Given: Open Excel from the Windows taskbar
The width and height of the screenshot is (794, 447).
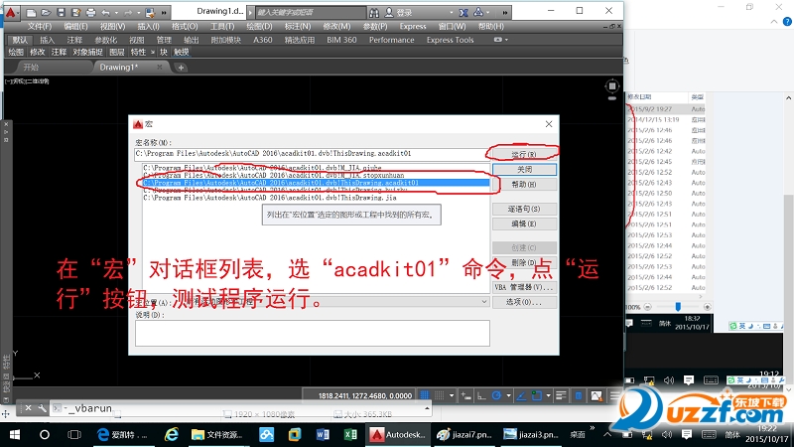Looking at the screenshot, I should [x=350, y=434].
